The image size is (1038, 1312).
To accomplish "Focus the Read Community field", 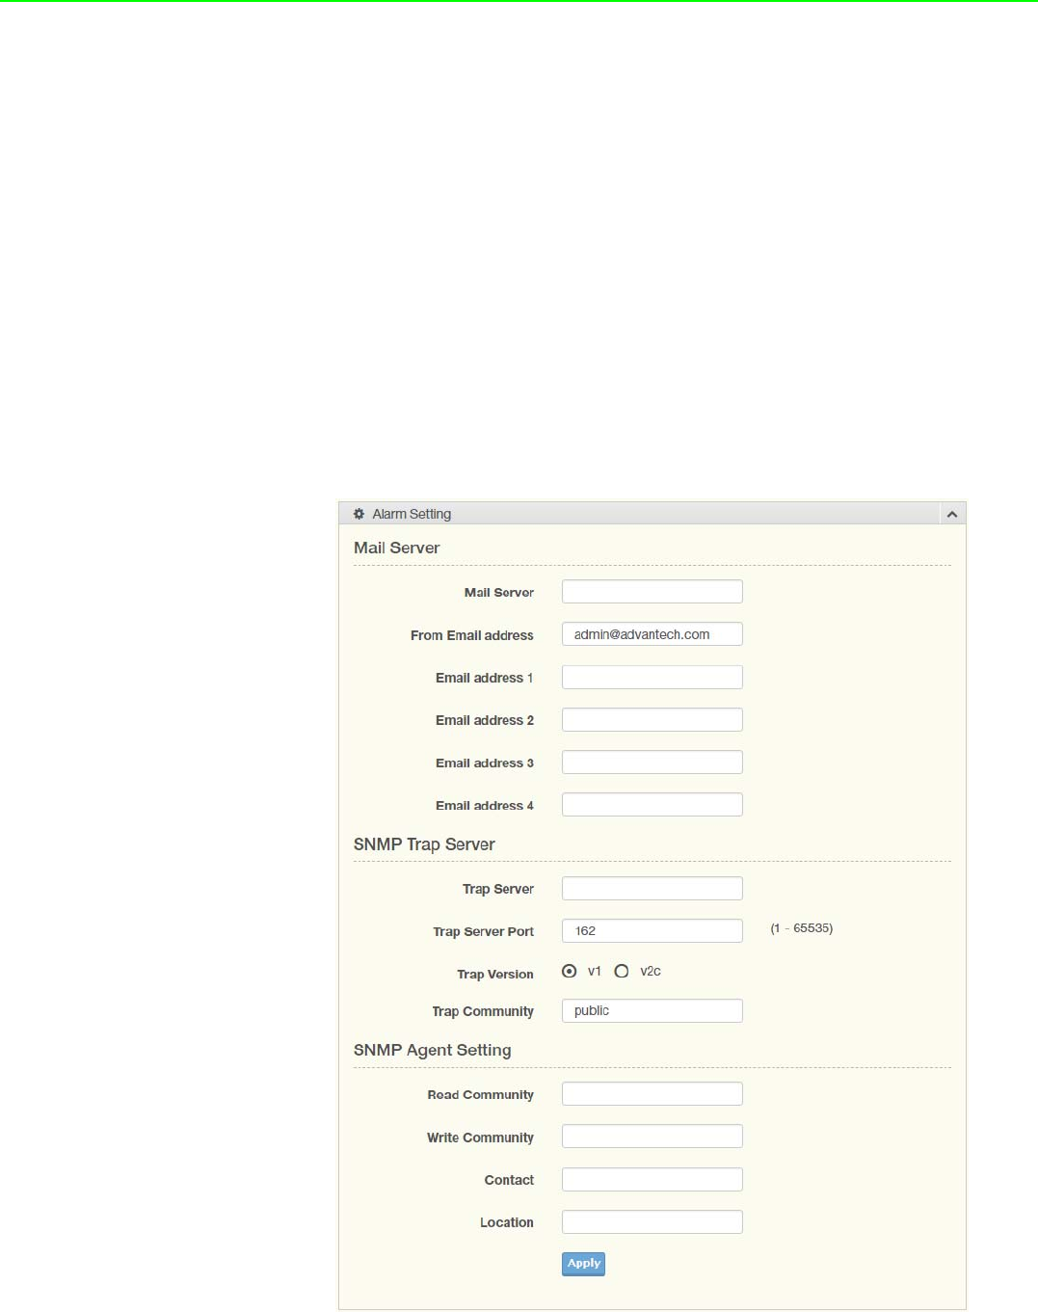I will 652,1093.
